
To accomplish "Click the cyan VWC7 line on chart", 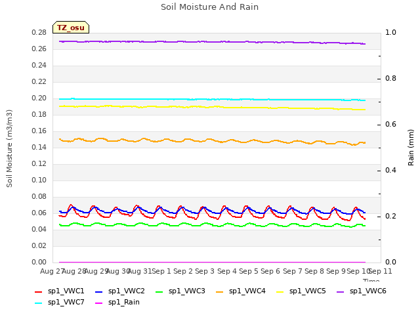I will [211, 99].
